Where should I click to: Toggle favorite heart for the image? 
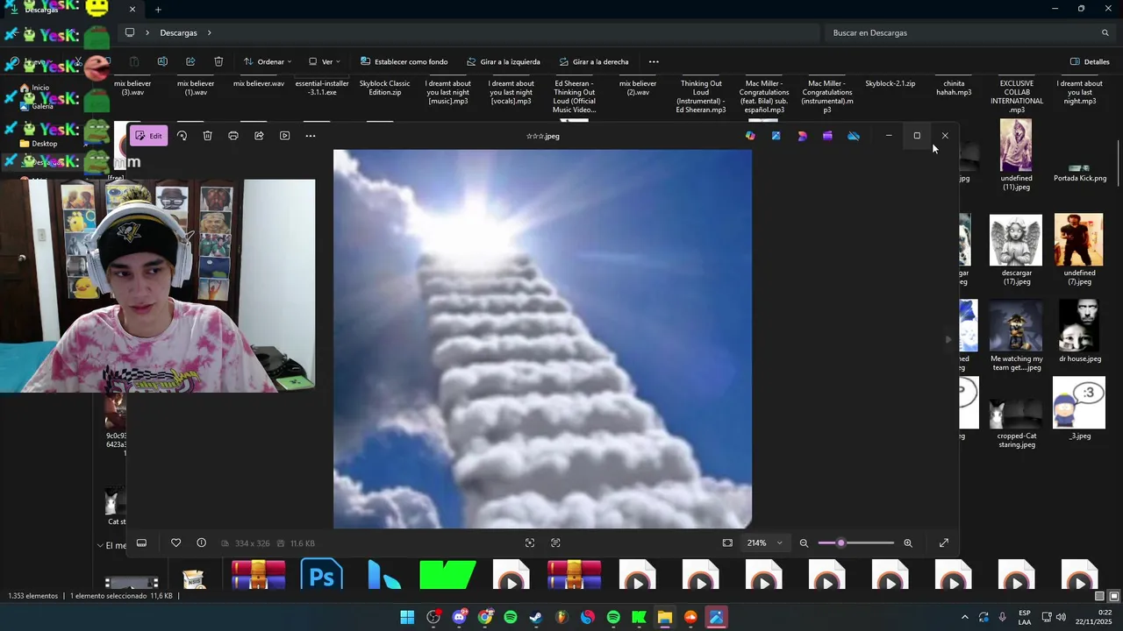pos(175,542)
